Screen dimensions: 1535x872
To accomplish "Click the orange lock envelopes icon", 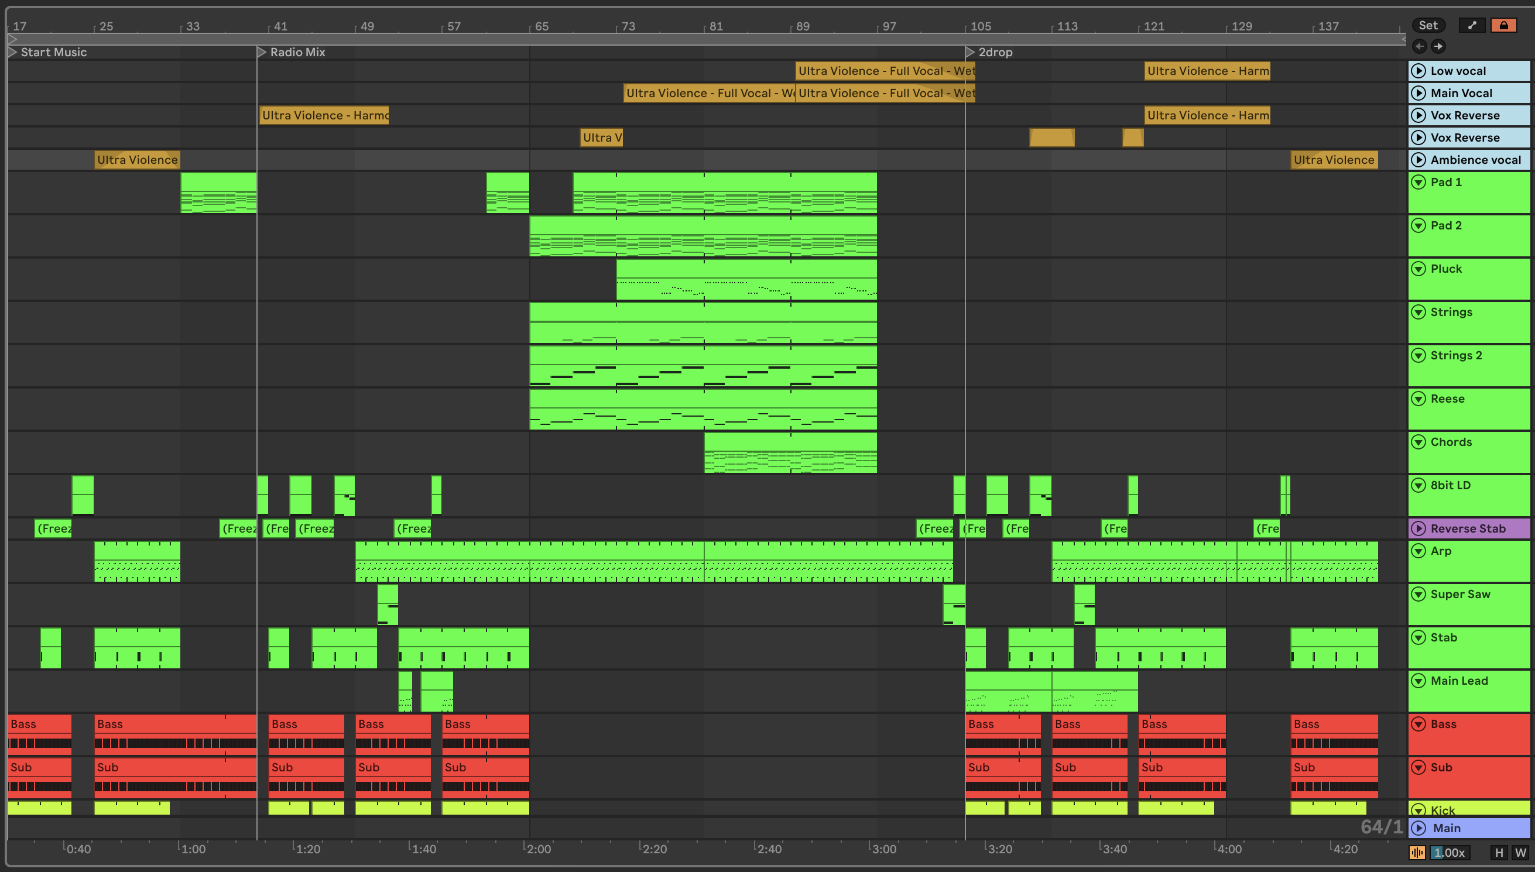I will pos(1503,25).
